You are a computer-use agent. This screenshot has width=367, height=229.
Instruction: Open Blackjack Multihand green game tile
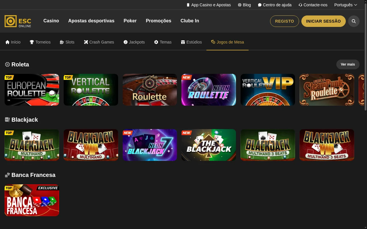pyautogui.click(x=32, y=145)
